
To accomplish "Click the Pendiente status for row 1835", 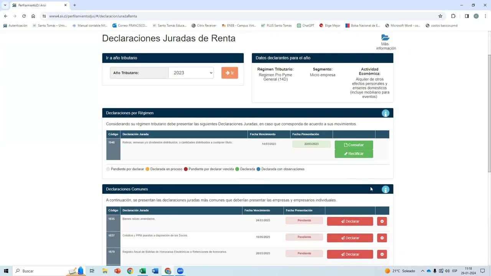I will tap(304, 220).
